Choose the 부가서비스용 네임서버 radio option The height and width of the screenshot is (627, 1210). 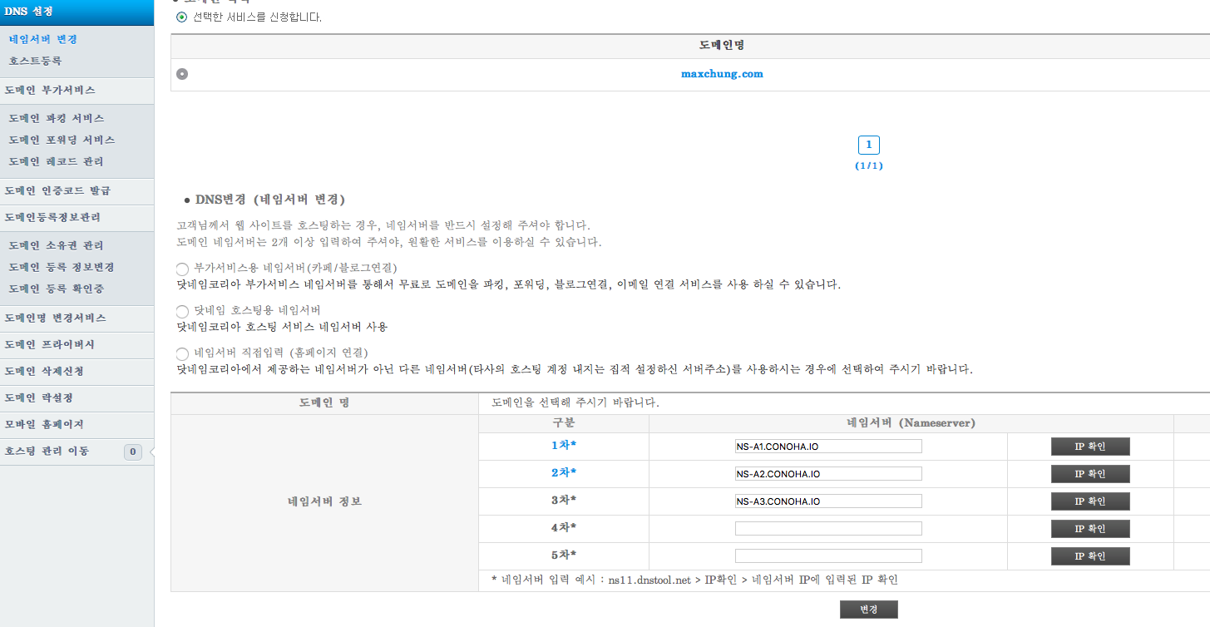tap(182, 269)
